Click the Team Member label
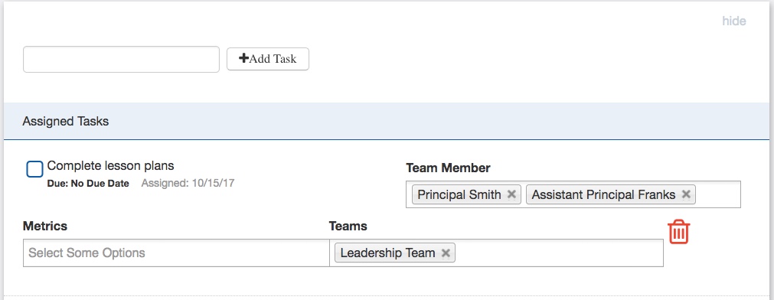The height and width of the screenshot is (300, 774). (x=448, y=168)
